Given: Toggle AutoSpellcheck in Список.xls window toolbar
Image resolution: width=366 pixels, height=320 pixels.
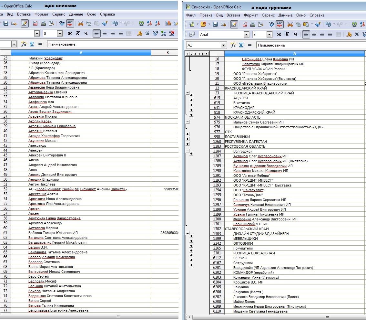Looking at the screenshot, I should coord(280,24).
